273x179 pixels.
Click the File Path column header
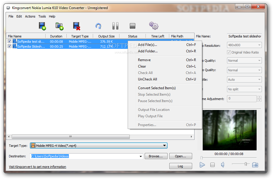[x=182, y=36]
